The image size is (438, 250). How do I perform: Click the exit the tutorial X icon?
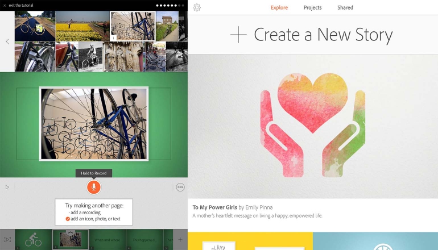coord(5,6)
